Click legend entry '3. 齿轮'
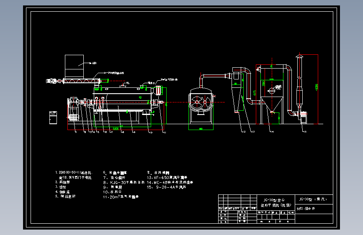Image resolution: width=363 pixels, height=235 pixels. [61, 187]
